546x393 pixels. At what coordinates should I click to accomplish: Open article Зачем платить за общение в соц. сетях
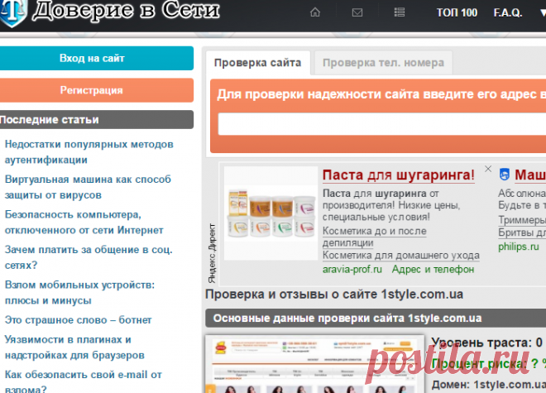tap(89, 257)
